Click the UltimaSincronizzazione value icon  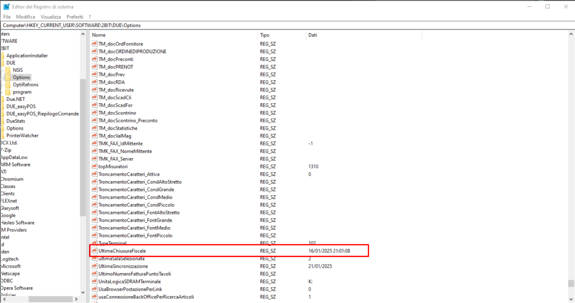(94, 266)
